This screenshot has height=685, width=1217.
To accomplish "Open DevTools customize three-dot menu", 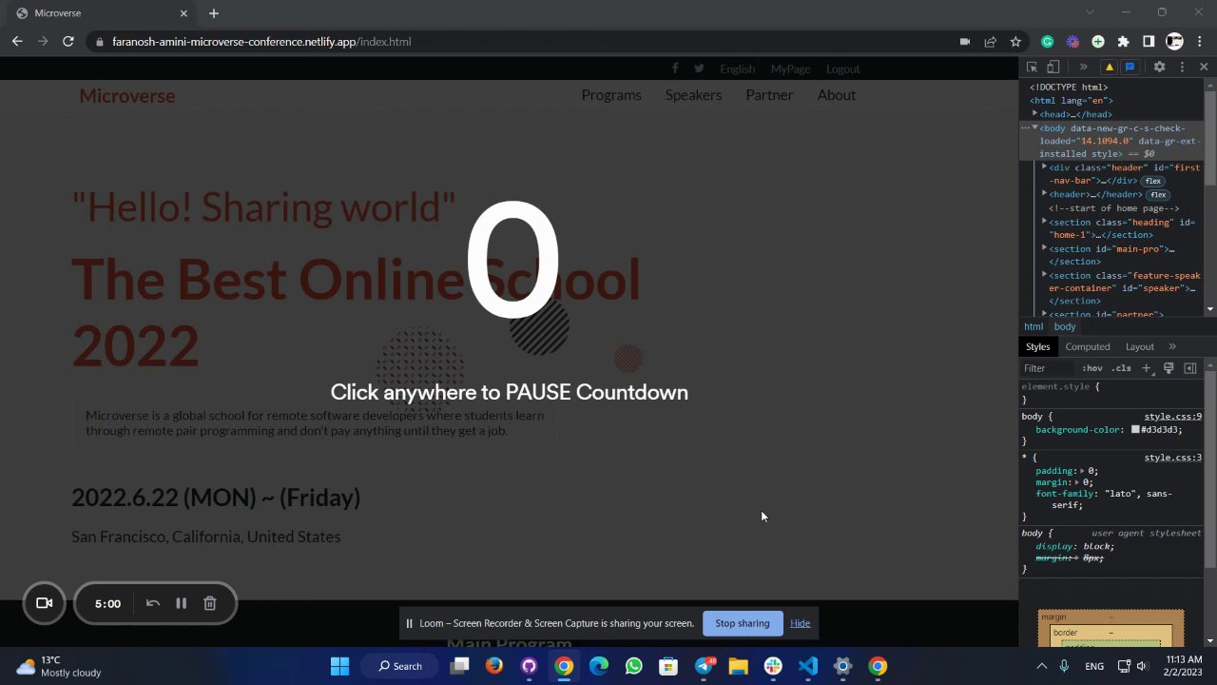I will (x=1182, y=68).
